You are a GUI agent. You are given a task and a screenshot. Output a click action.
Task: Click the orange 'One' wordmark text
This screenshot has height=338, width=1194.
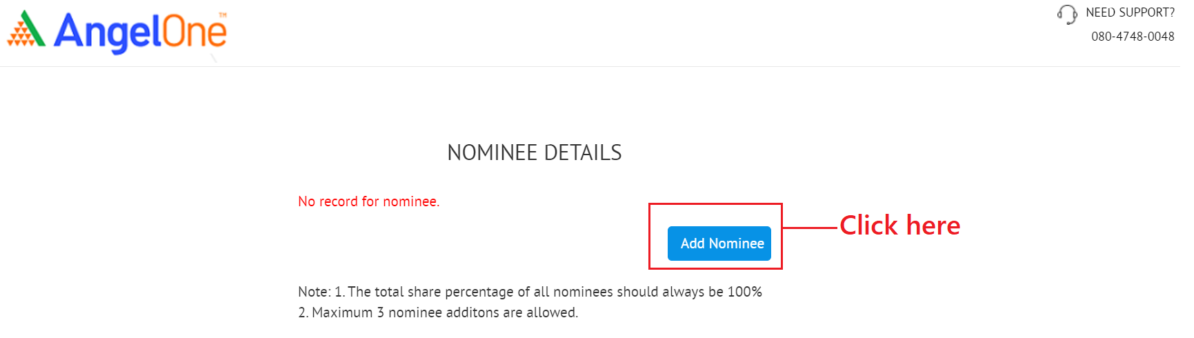194,32
